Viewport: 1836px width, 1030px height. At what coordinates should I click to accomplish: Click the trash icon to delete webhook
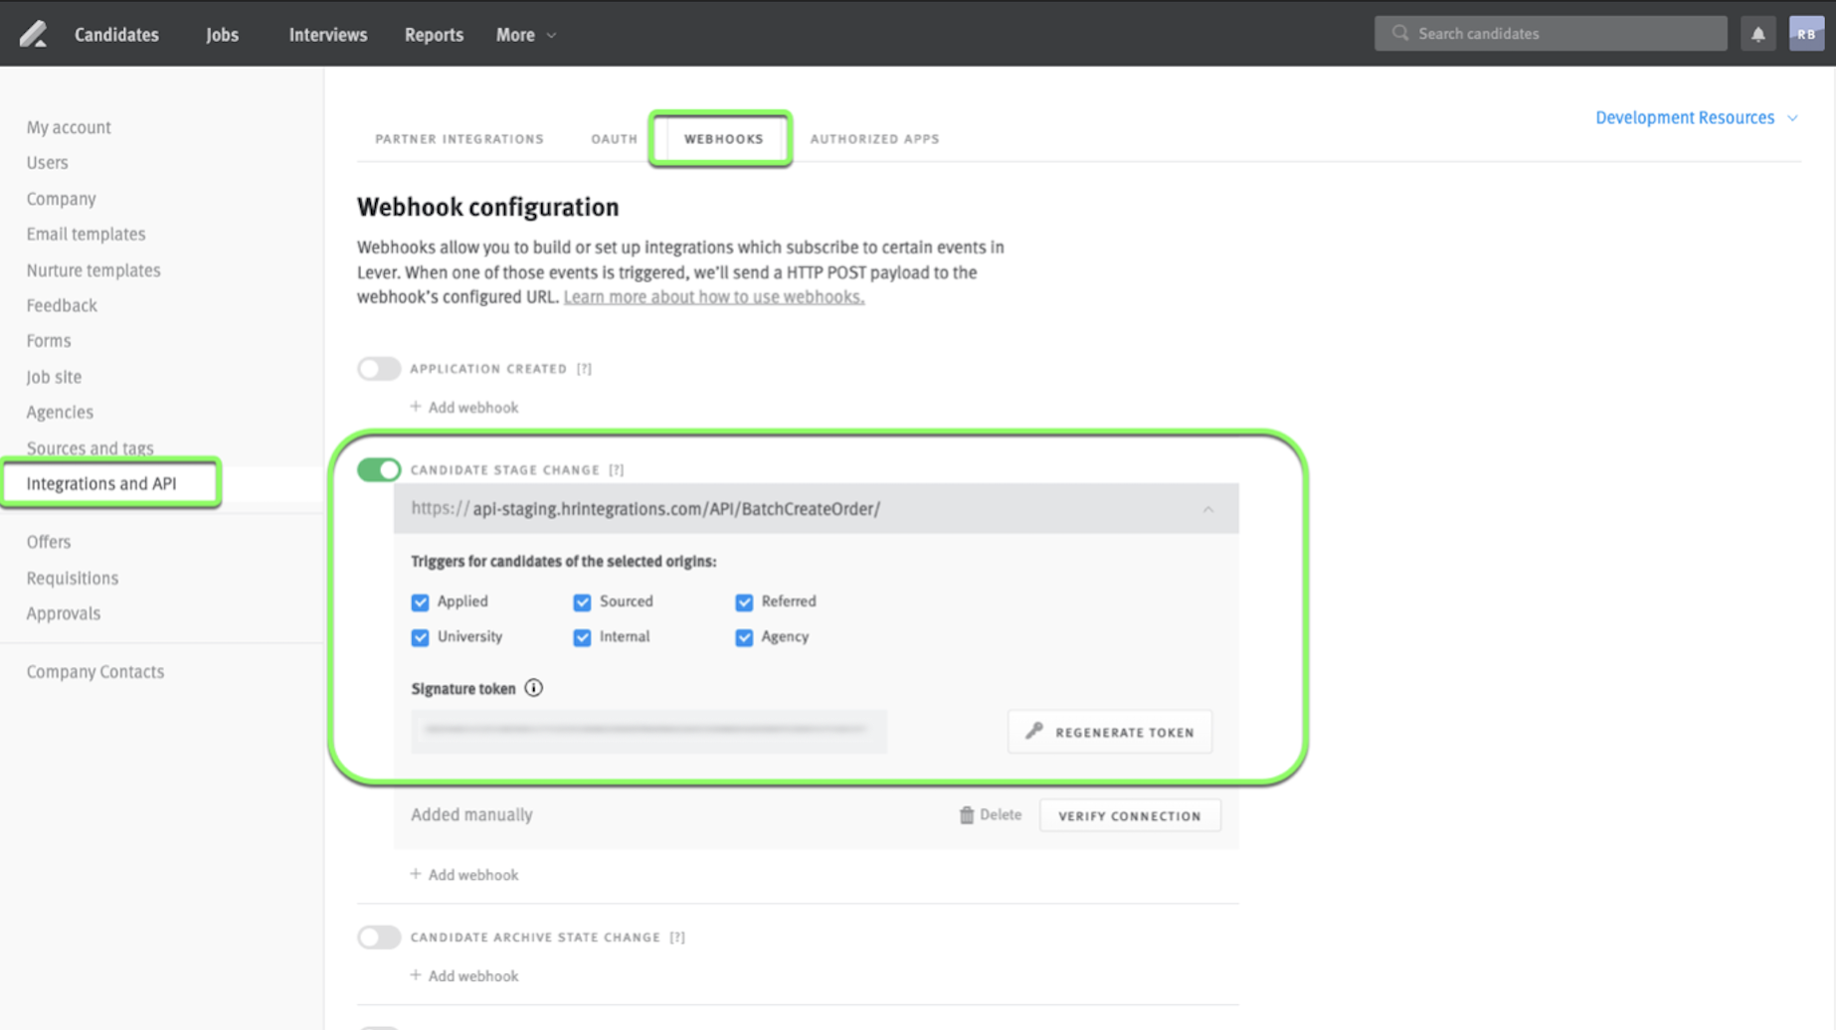point(966,815)
